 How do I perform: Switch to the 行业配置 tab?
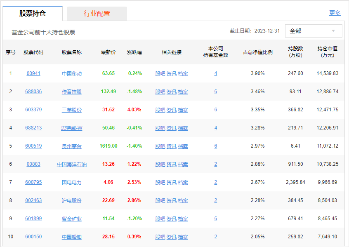(x=97, y=14)
